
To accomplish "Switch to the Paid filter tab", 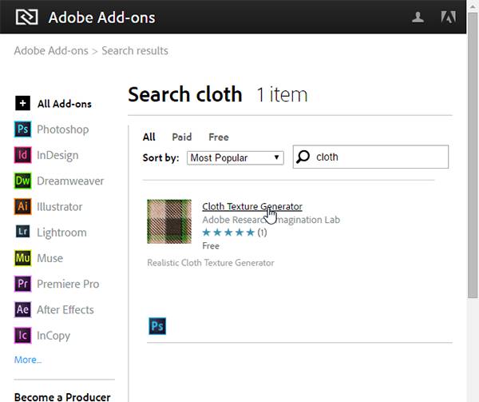I will (x=182, y=137).
